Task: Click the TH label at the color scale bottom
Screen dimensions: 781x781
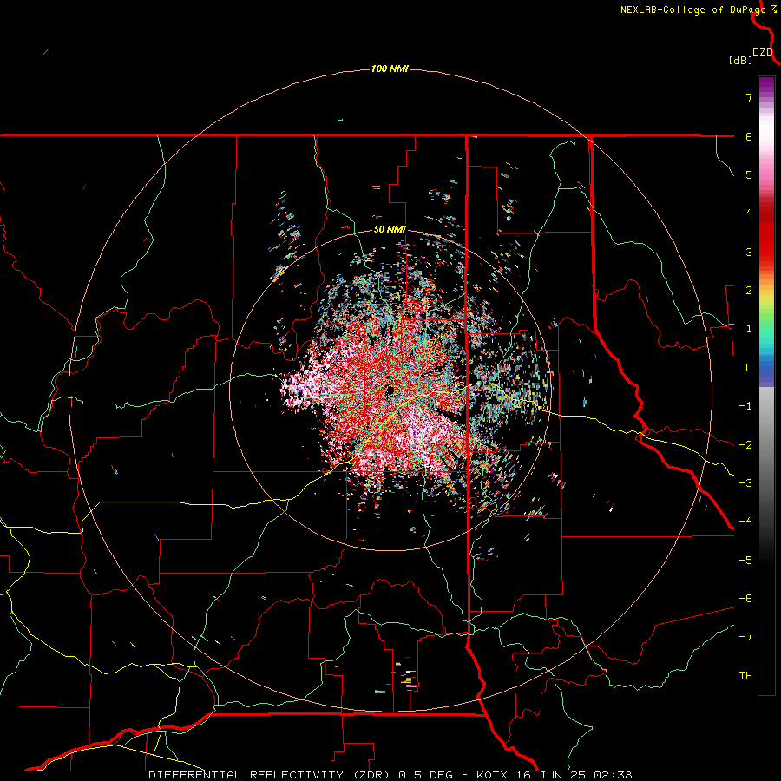Action: (745, 676)
